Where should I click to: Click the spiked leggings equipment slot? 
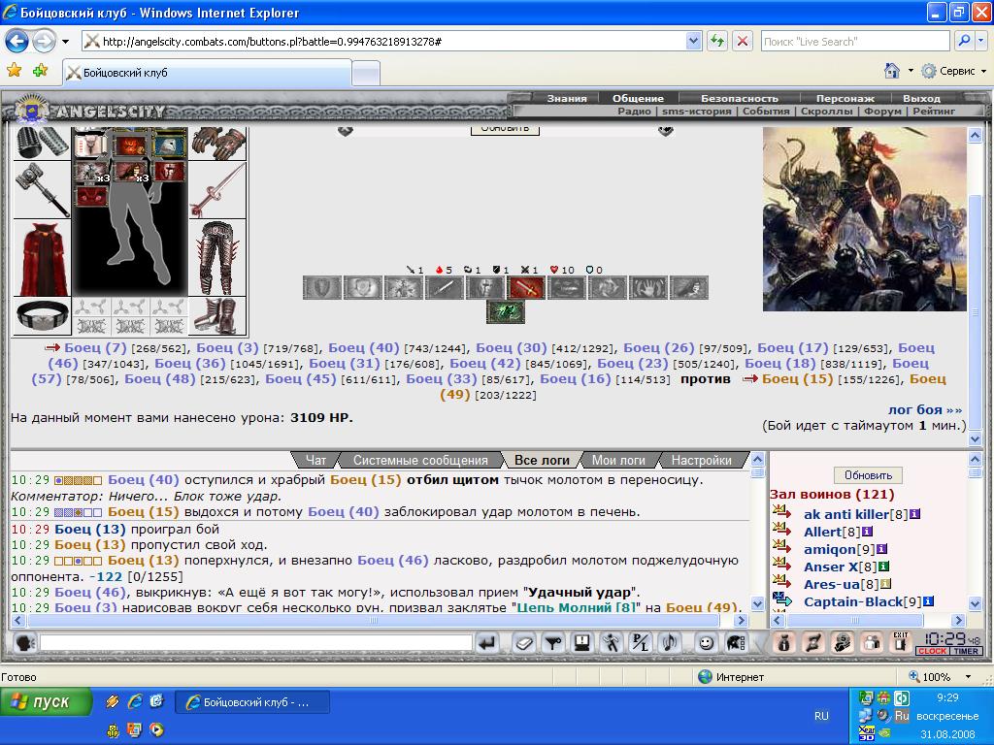(217, 258)
